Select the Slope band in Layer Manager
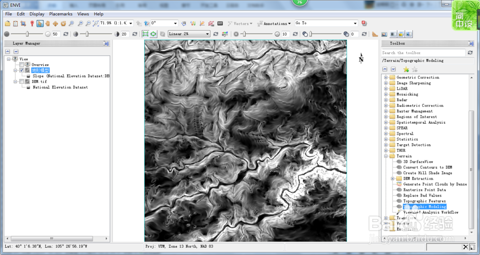The width and height of the screenshot is (480, 255). pos(71,76)
